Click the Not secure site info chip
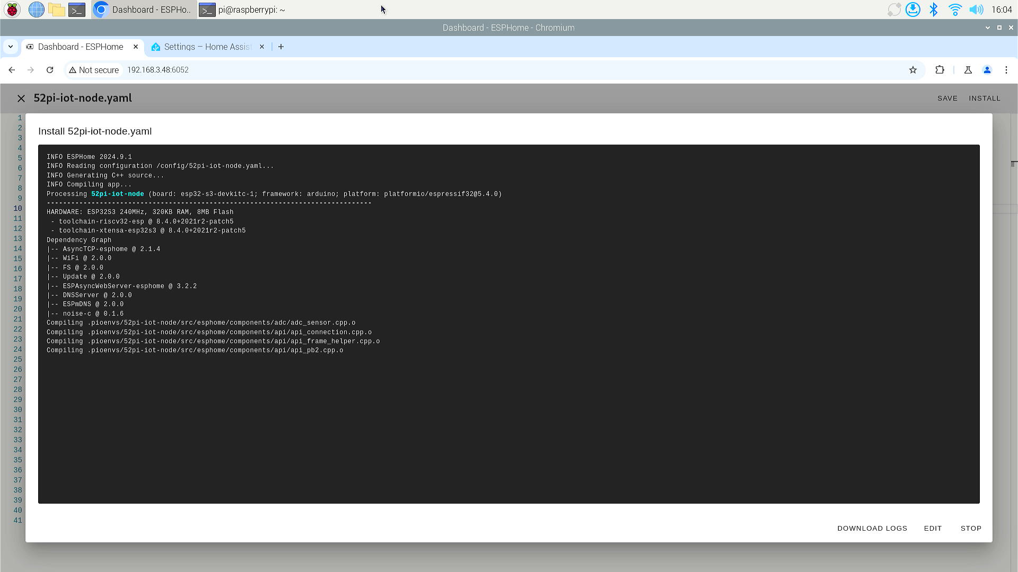 tap(94, 70)
